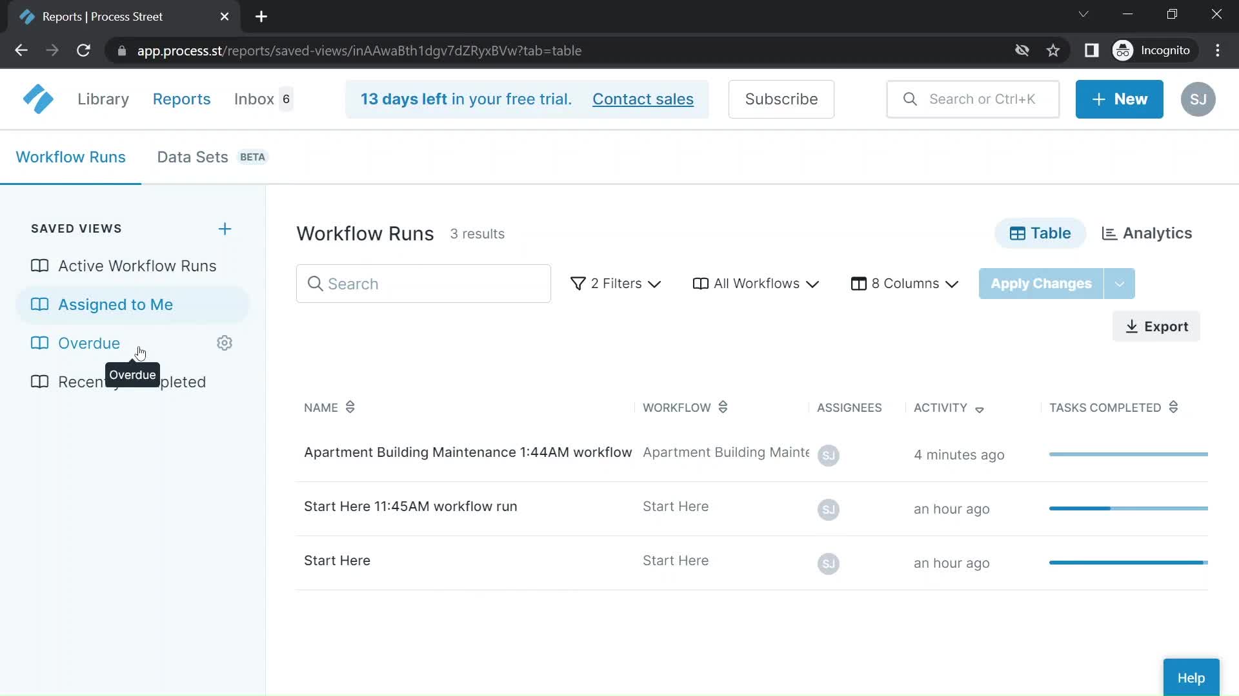Add a new saved view with plus icon

(225, 229)
